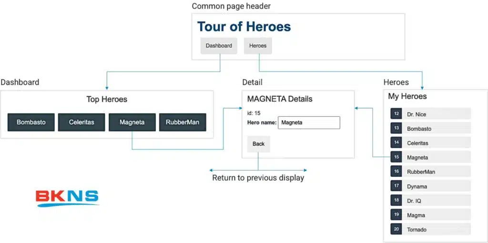Viewport: 488px width, 243px height.
Task: Choose the RubberMan top hero tile
Action: tap(183, 122)
